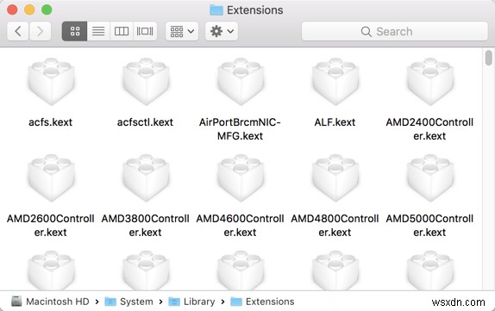
Task: Click the Extensions folder icon in title bar
Action: pos(216,10)
